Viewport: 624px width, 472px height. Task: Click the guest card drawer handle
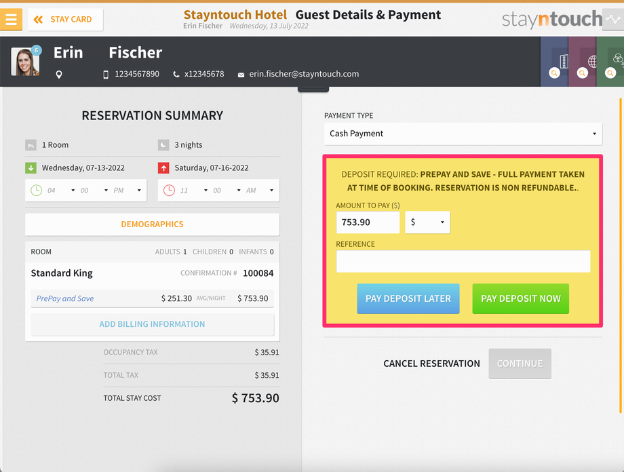point(313,89)
